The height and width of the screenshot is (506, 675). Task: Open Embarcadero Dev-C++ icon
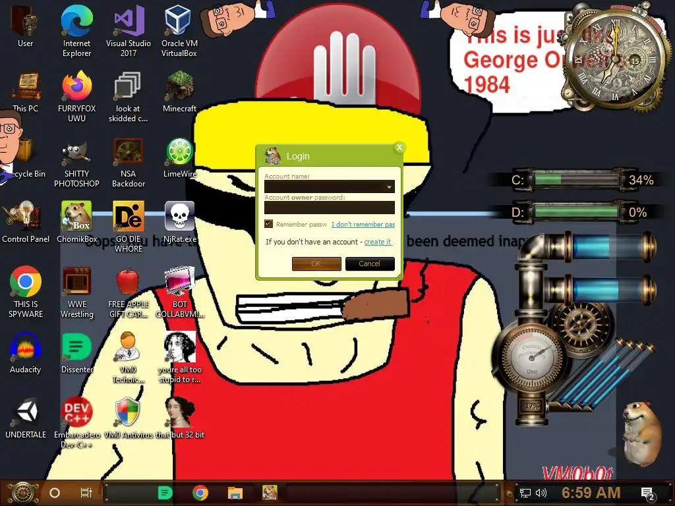pyautogui.click(x=76, y=422)
